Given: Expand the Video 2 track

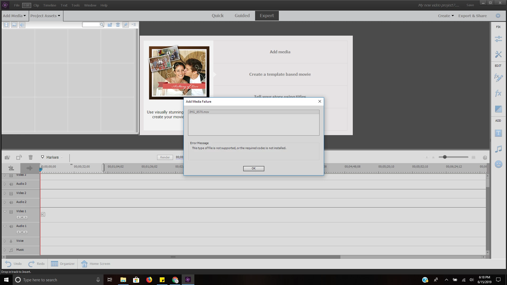Looking at the screenshot, I should click(5, 193).
